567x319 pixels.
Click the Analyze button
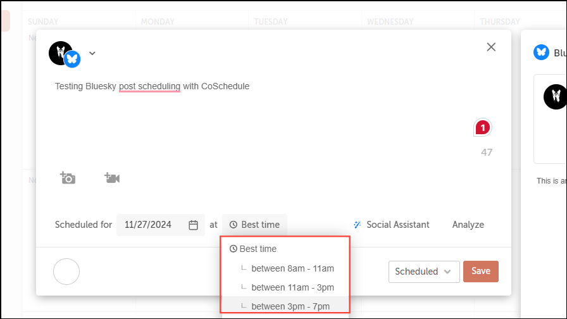click(468, 225)
